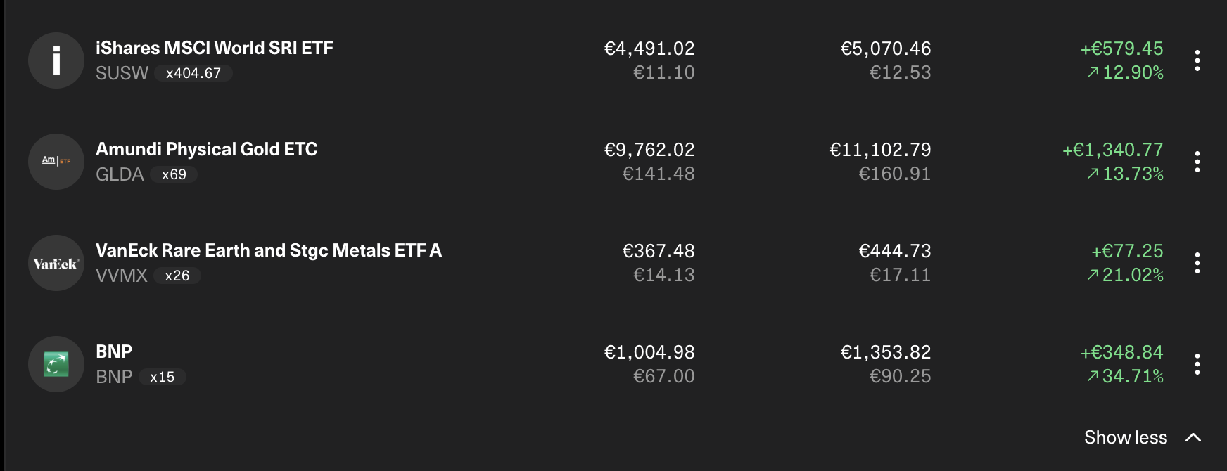
Task: Click the x69 quantity badge for GLDA
Action: 174,174
